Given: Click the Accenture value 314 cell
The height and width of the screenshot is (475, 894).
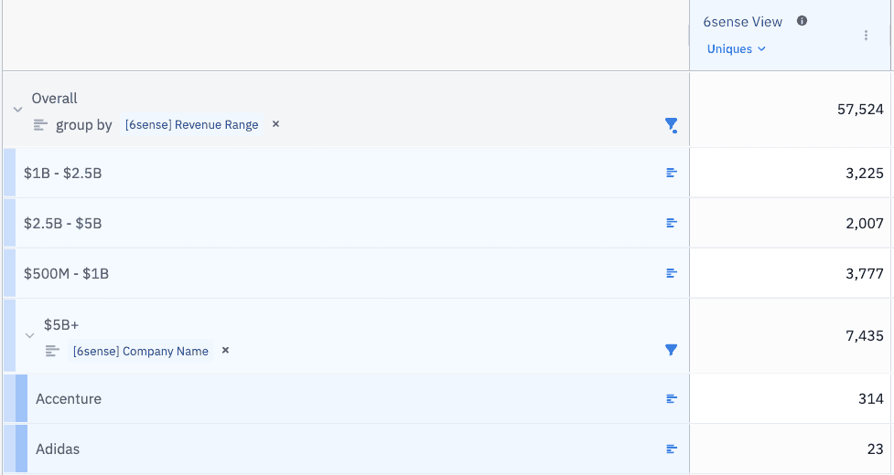Looking at the screenshot, I should (791, 398).
